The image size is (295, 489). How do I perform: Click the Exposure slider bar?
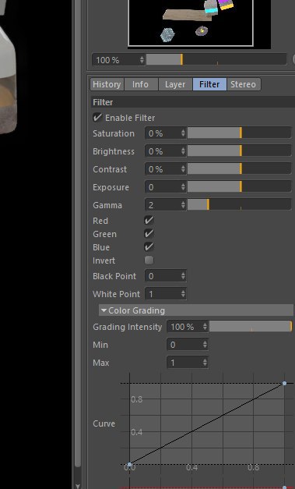(239, 187)
